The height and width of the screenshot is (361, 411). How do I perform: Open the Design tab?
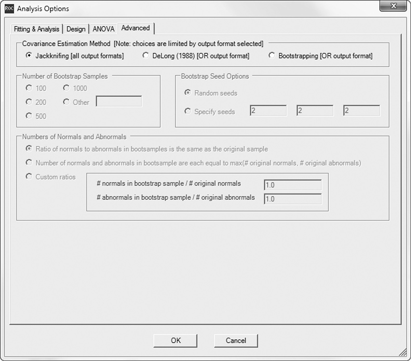[x=76, y=29]
